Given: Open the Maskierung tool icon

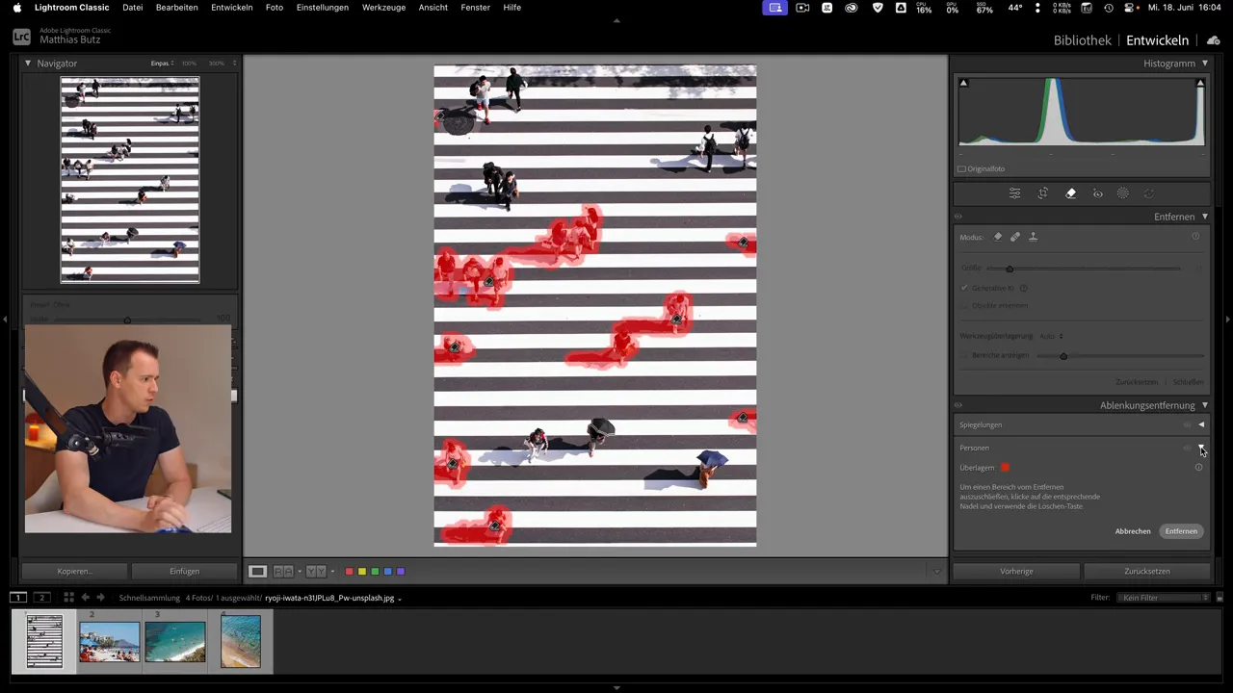Looking at the screenshot, I should (1122, 192).
